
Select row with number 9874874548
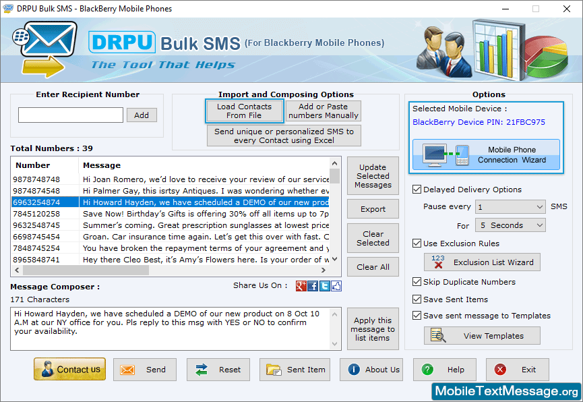[x=171, y=191]
